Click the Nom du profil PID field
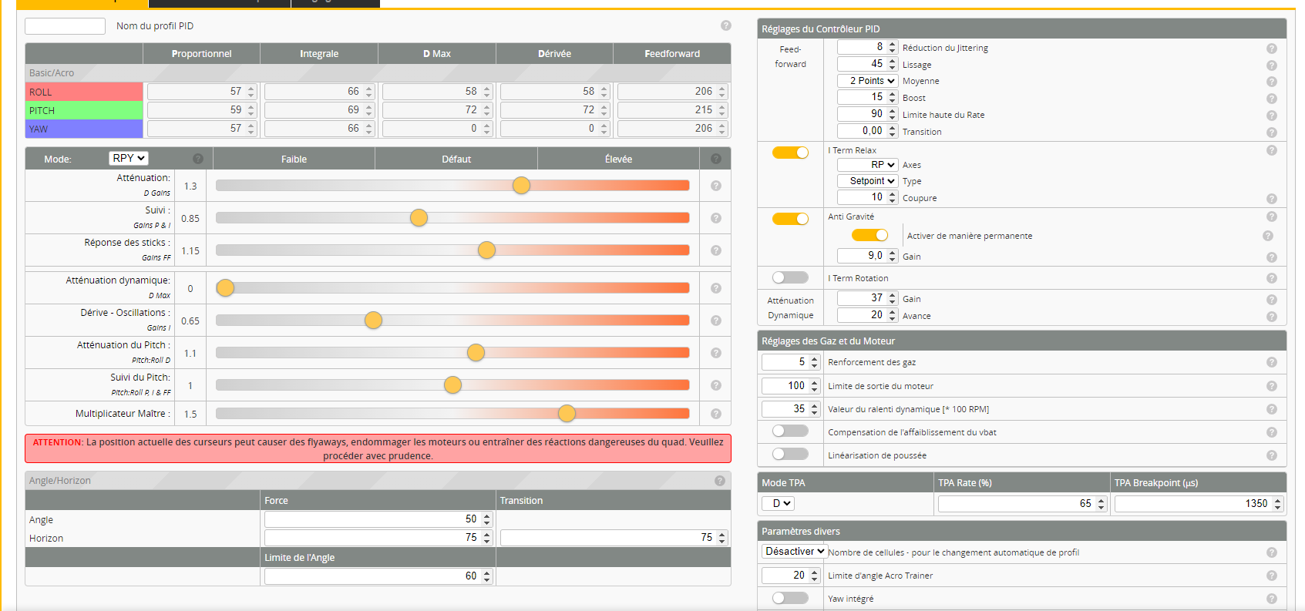Image resolution: width=1305 pixels, height=611 pixels. coord(65,26)
